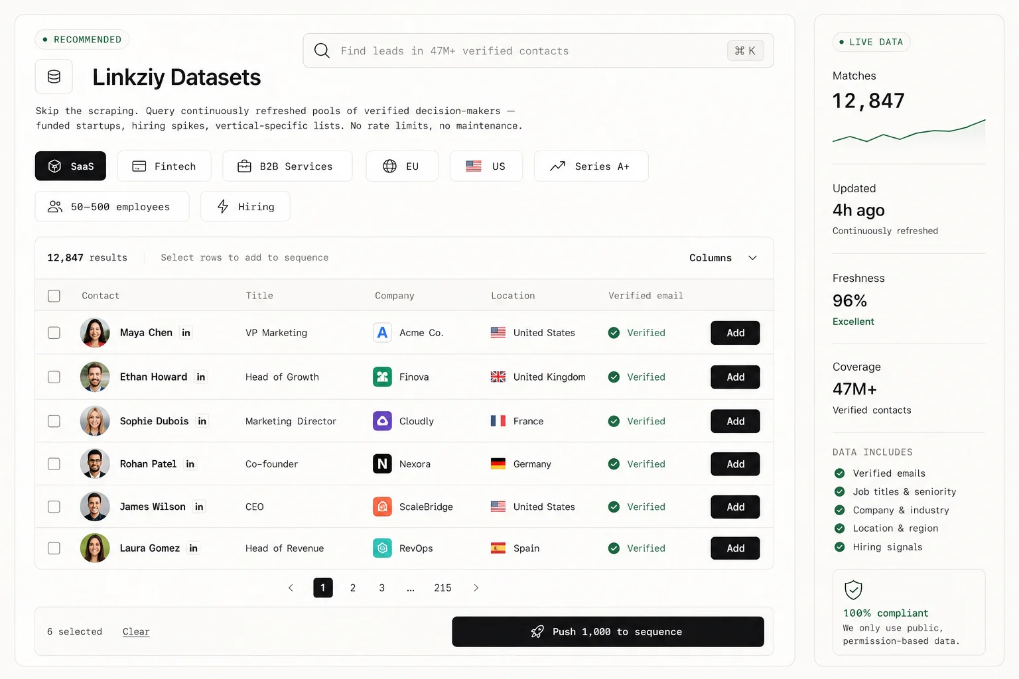Check the box for Laura Gomez
This screenshot has width=1019, height=679.
(54, 548)
